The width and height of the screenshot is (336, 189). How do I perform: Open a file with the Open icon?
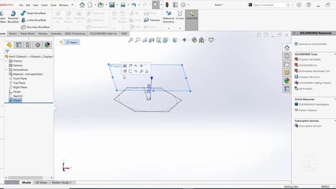pyautogui.click(x=100, y=5)
